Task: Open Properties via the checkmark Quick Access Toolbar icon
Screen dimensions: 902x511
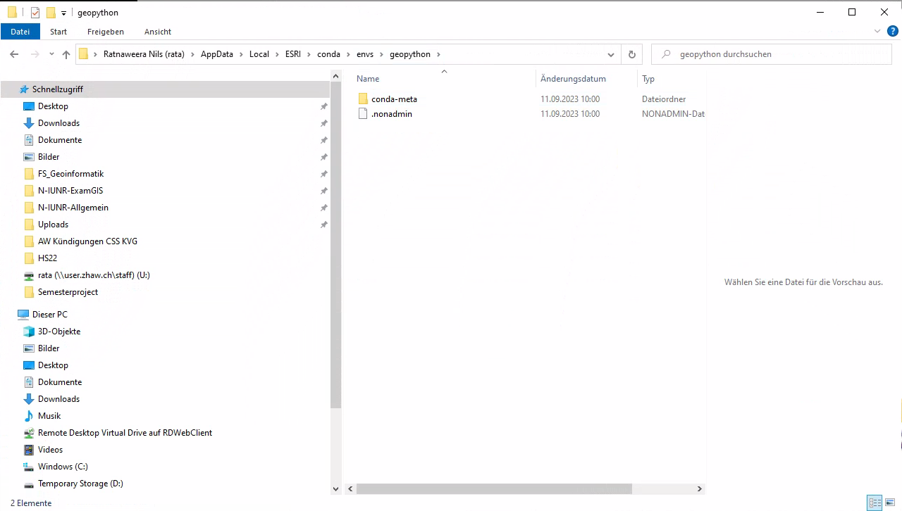Action: [34, 12]
